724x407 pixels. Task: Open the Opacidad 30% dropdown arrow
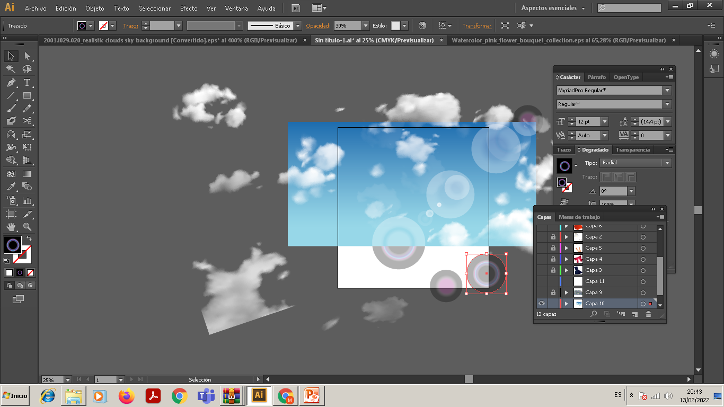(x=366, y=25)
